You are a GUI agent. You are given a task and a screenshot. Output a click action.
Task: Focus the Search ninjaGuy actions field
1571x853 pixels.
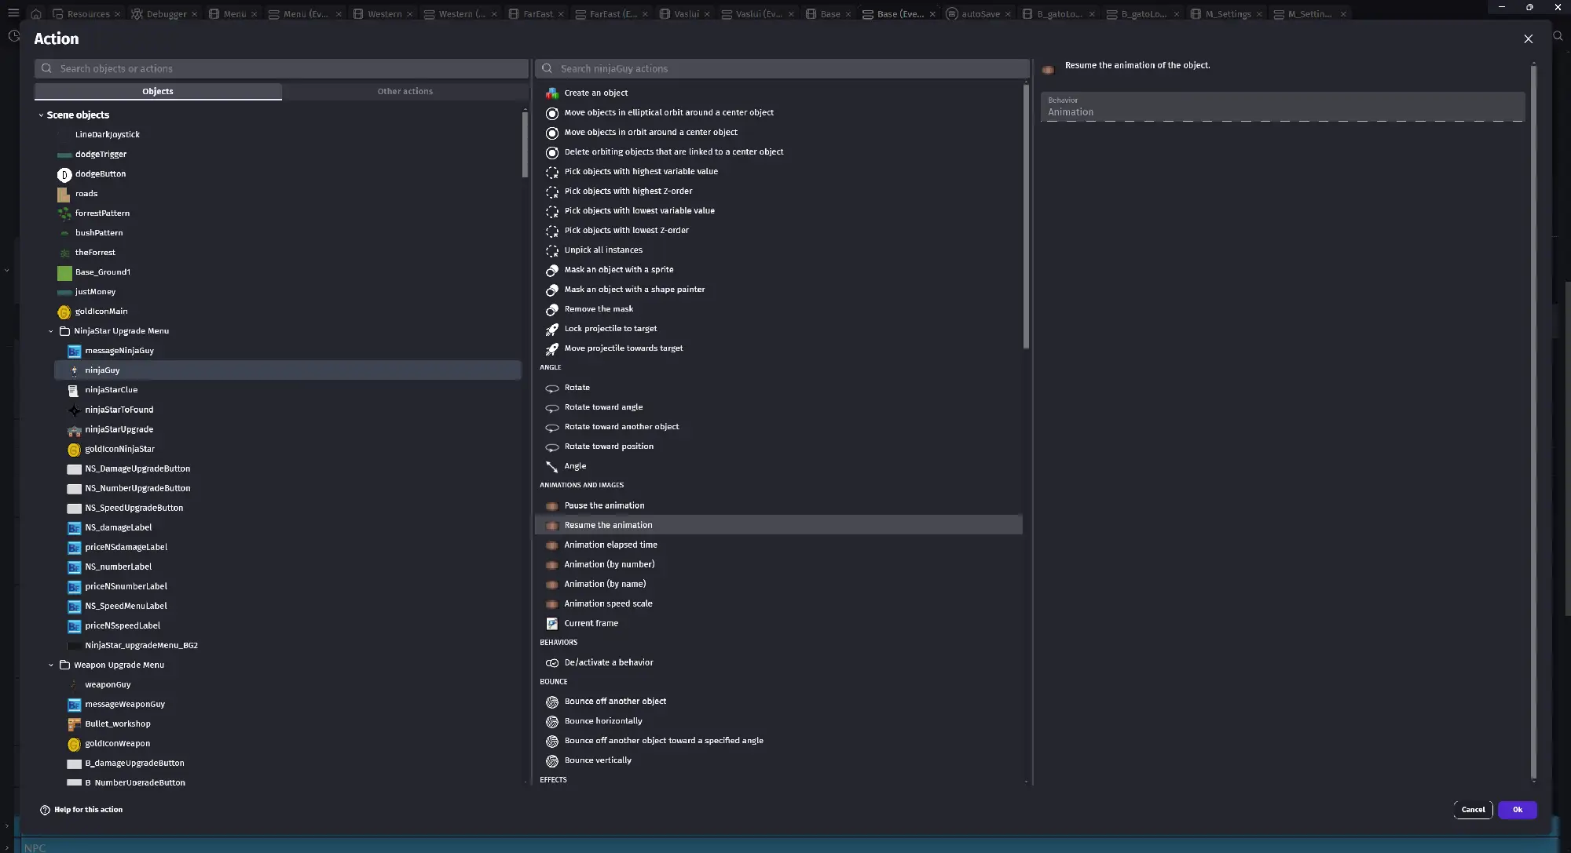point(782,69)
